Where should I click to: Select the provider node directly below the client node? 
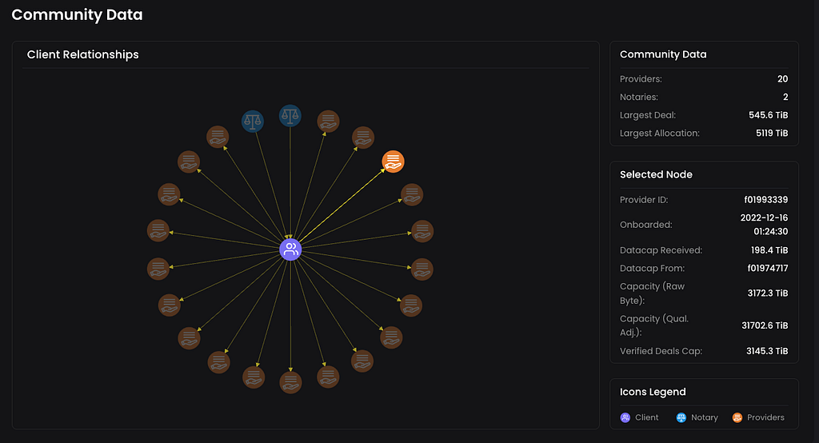click(x=290, y=382)
